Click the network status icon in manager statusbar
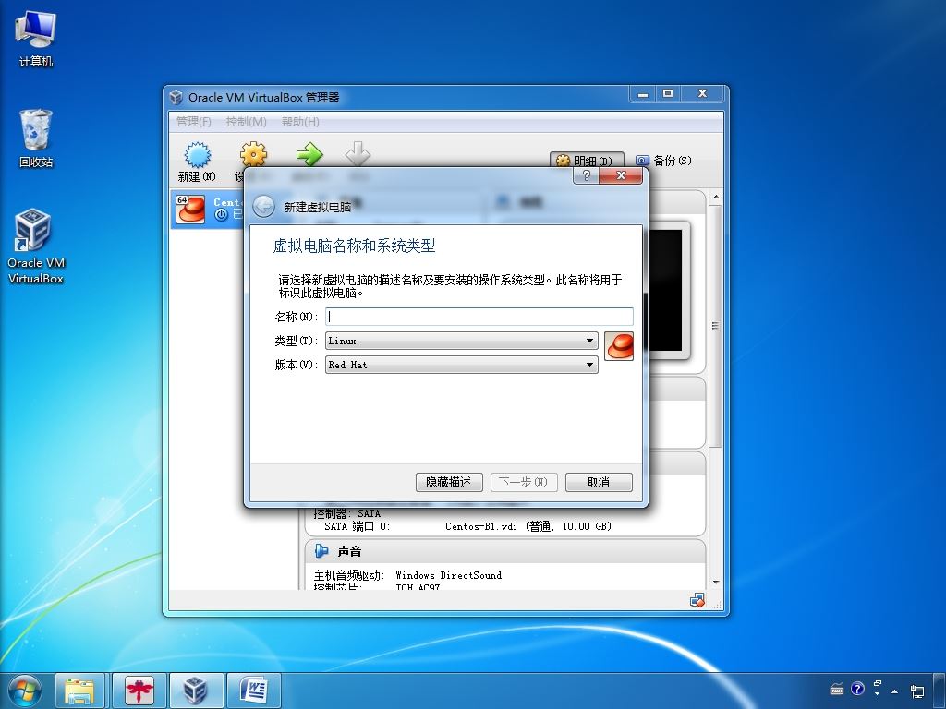This screenshot has height=709, width=946. pyautogui.click(x=697, y=600)
